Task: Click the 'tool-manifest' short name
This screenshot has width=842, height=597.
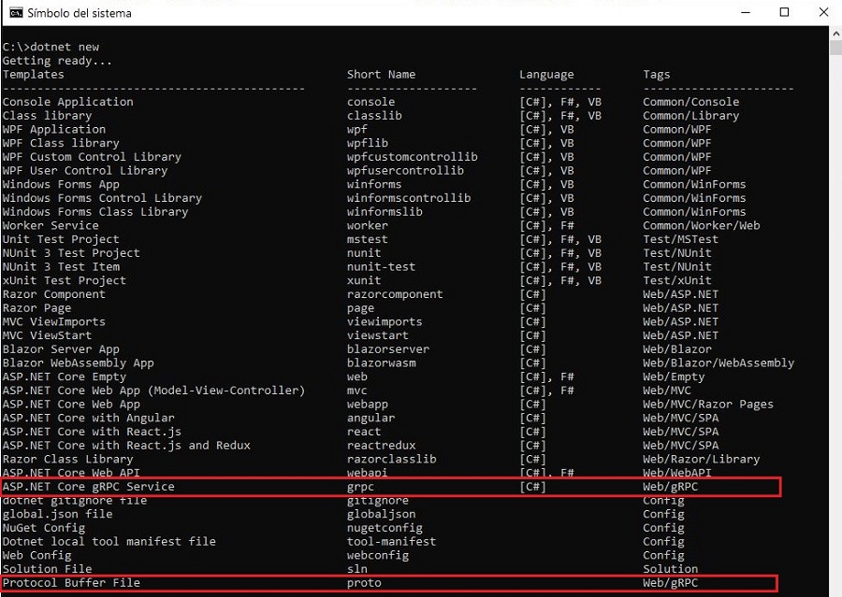Action: pos(391,542)
